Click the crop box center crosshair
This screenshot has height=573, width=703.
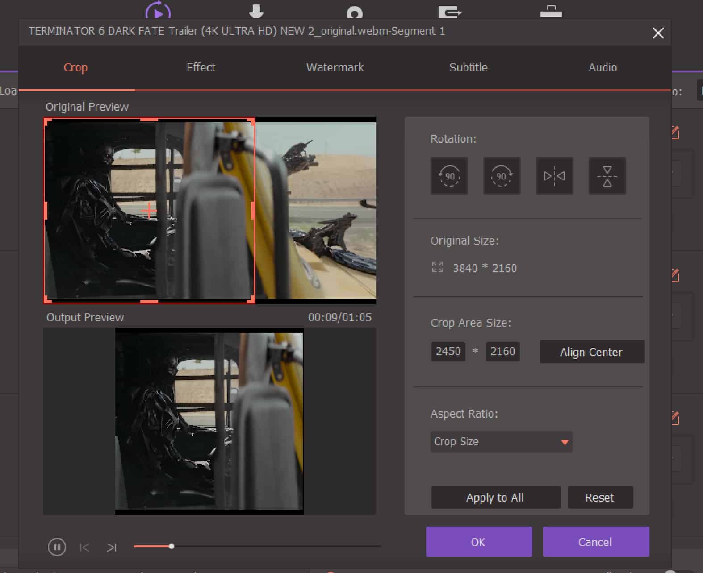(149, 211)
